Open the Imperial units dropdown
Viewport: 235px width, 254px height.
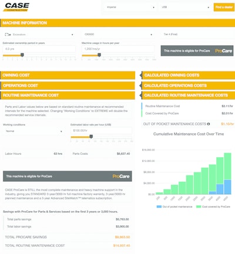(130, 7)
